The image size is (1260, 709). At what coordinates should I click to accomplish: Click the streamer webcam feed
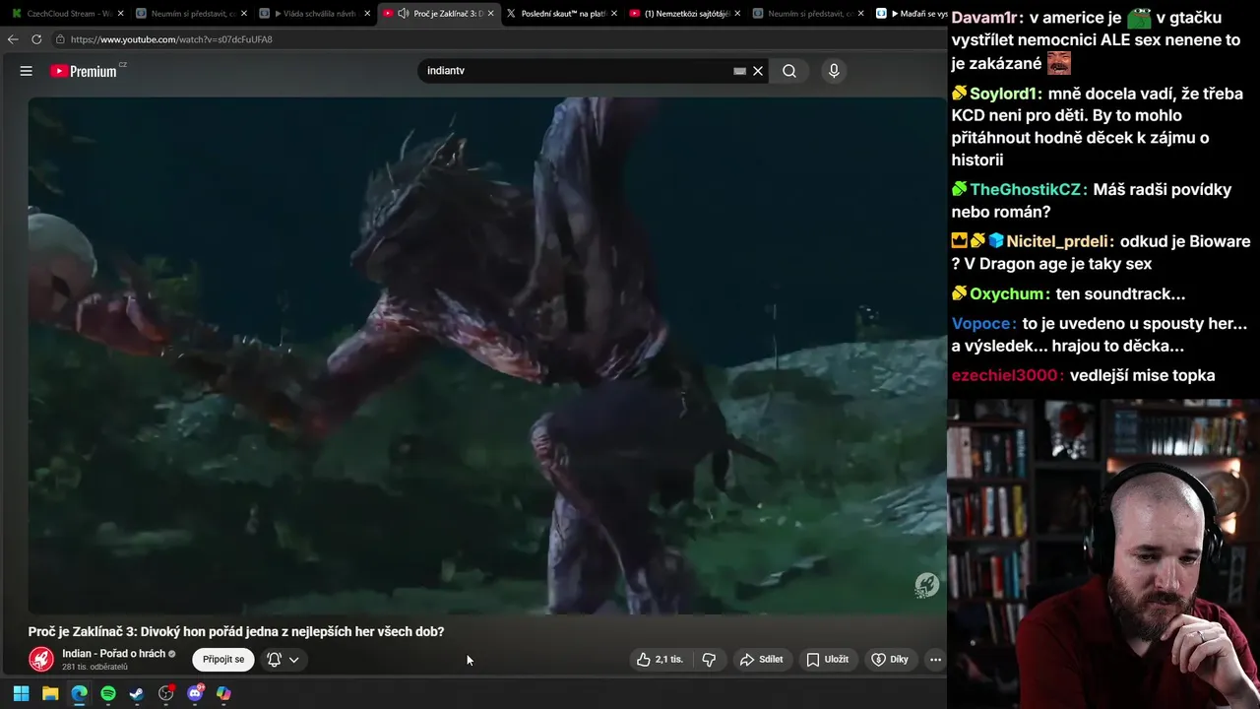[1103, 554]
